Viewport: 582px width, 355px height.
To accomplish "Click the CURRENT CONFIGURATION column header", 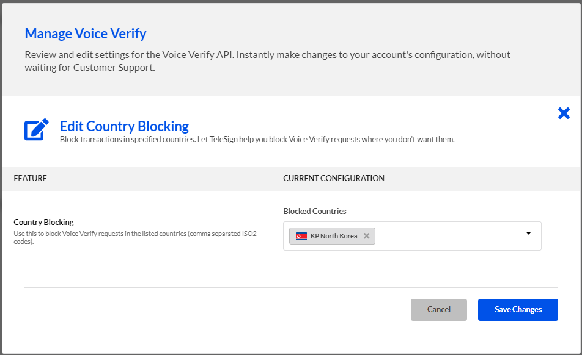I will pyautogui.click(x=334, y=178).
